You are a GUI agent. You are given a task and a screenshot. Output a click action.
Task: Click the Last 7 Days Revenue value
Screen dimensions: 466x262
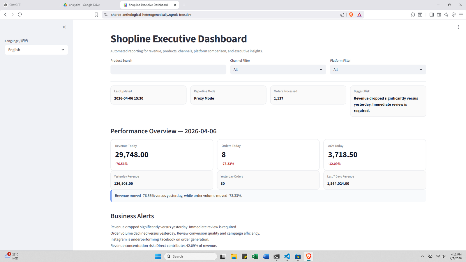[338, 184]
